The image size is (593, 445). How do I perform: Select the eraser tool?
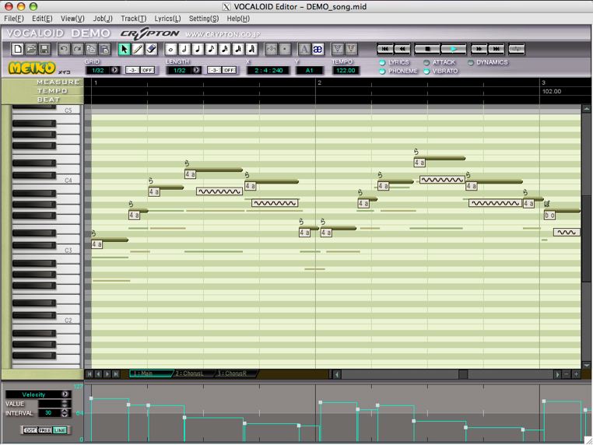pyautogui.click(x=152, y=49)
